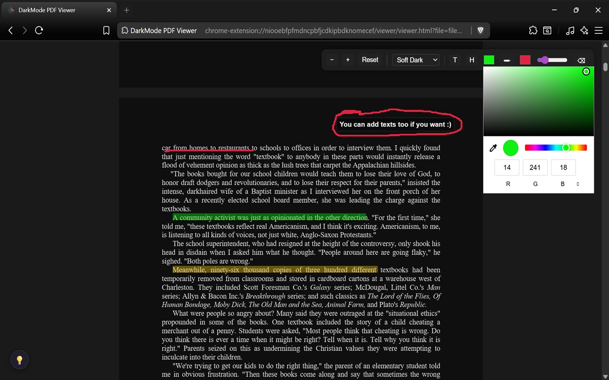Click the lightbulb button at bottom left
Viewport: 609px width, 380px height.
coord(20,360)
